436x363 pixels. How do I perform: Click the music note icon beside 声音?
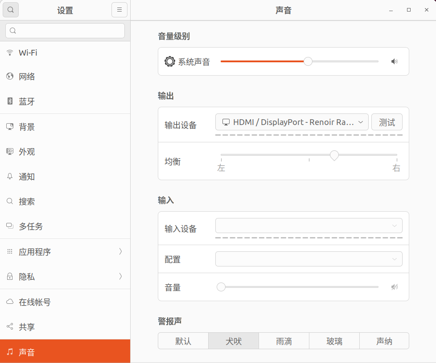click(10, 351)
